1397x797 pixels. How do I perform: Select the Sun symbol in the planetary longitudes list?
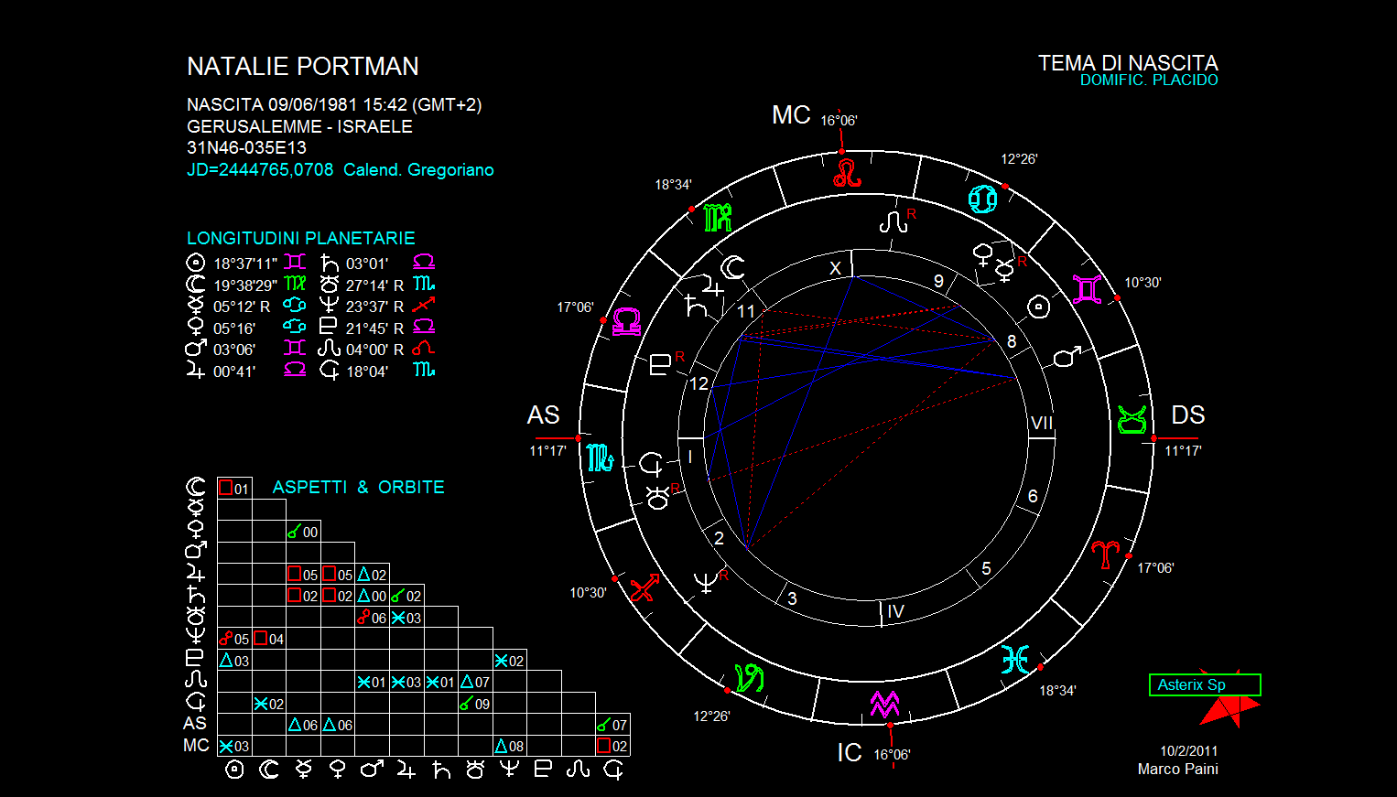[195, 263]
